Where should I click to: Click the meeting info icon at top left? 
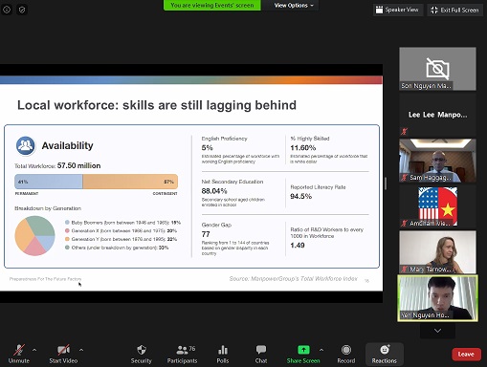coord(7,10)
